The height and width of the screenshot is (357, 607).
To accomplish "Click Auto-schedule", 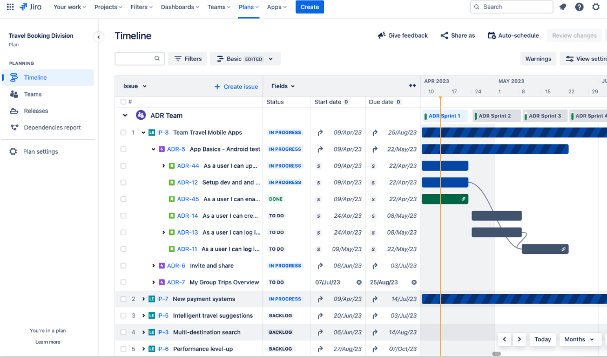I will (x=514, y=36).
